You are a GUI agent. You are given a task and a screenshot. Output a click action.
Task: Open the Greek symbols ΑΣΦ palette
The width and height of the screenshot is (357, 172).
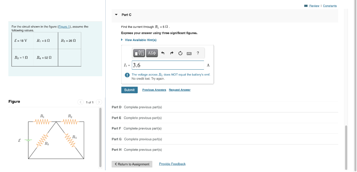point(152,53)
